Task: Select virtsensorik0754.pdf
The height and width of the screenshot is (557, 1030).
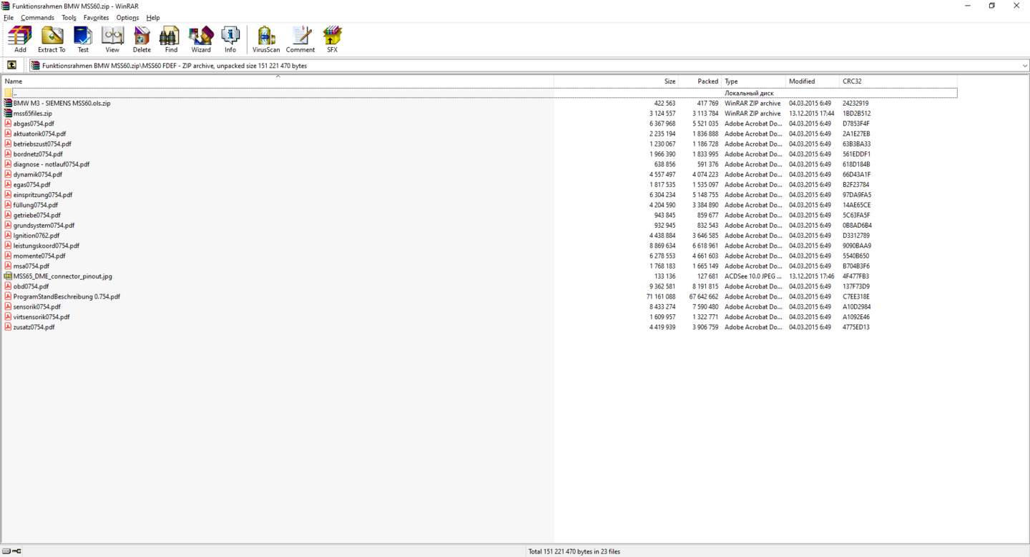Action: coord(41,317)
